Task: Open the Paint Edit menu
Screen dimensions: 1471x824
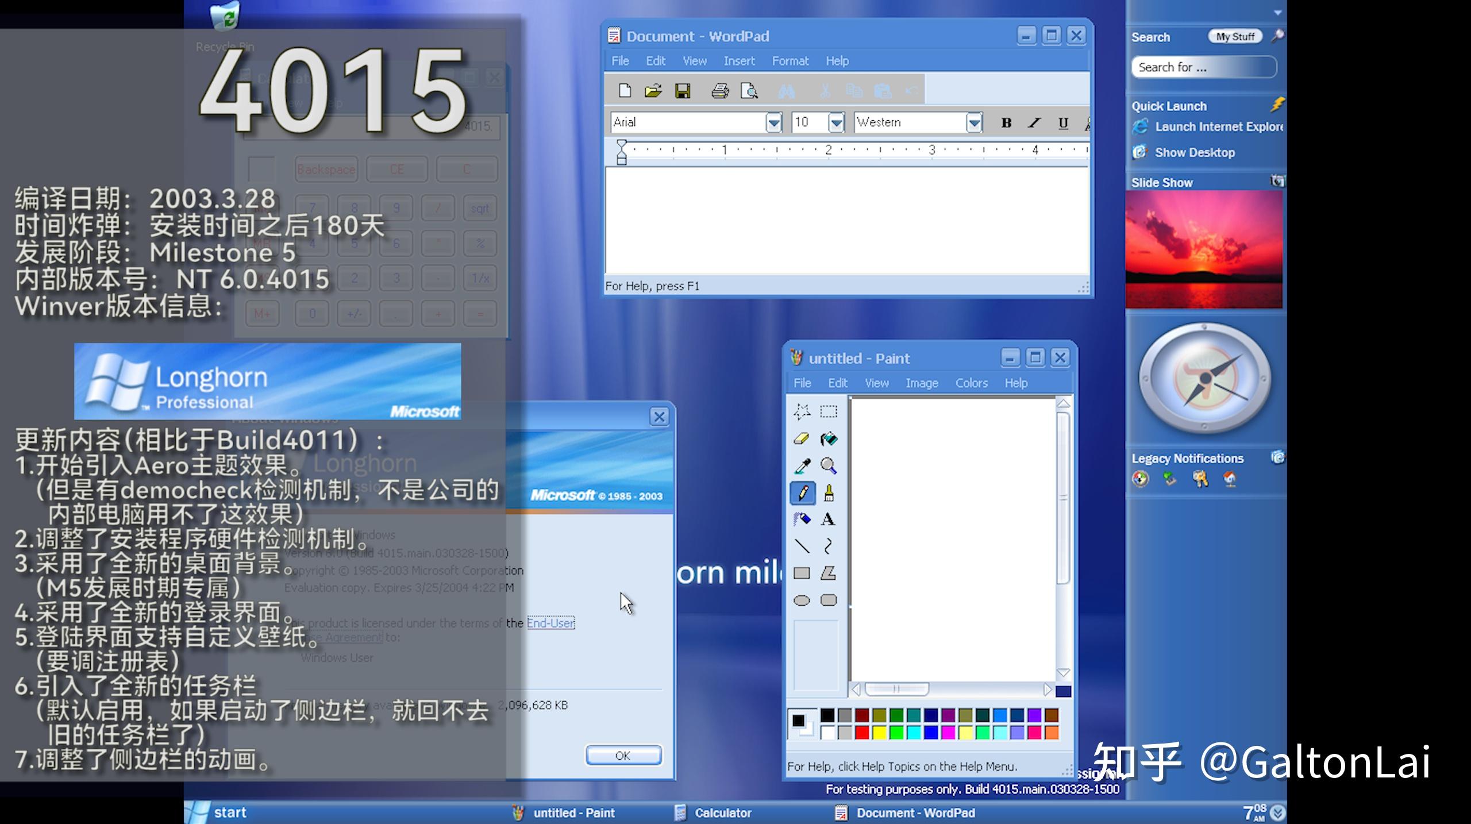Action: pos(838,383)
